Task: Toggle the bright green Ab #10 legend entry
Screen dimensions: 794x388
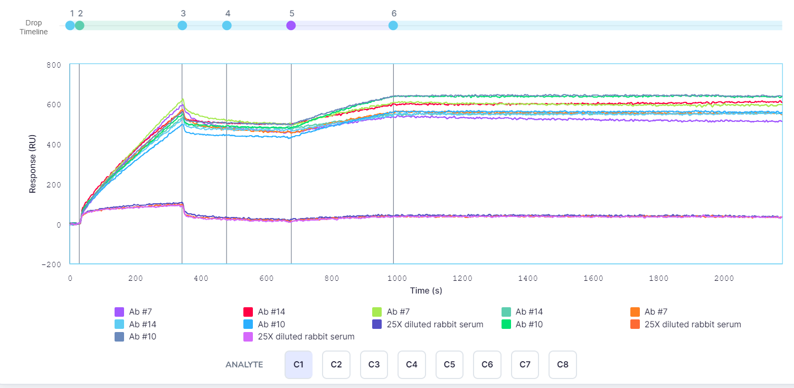Action: 506,324
